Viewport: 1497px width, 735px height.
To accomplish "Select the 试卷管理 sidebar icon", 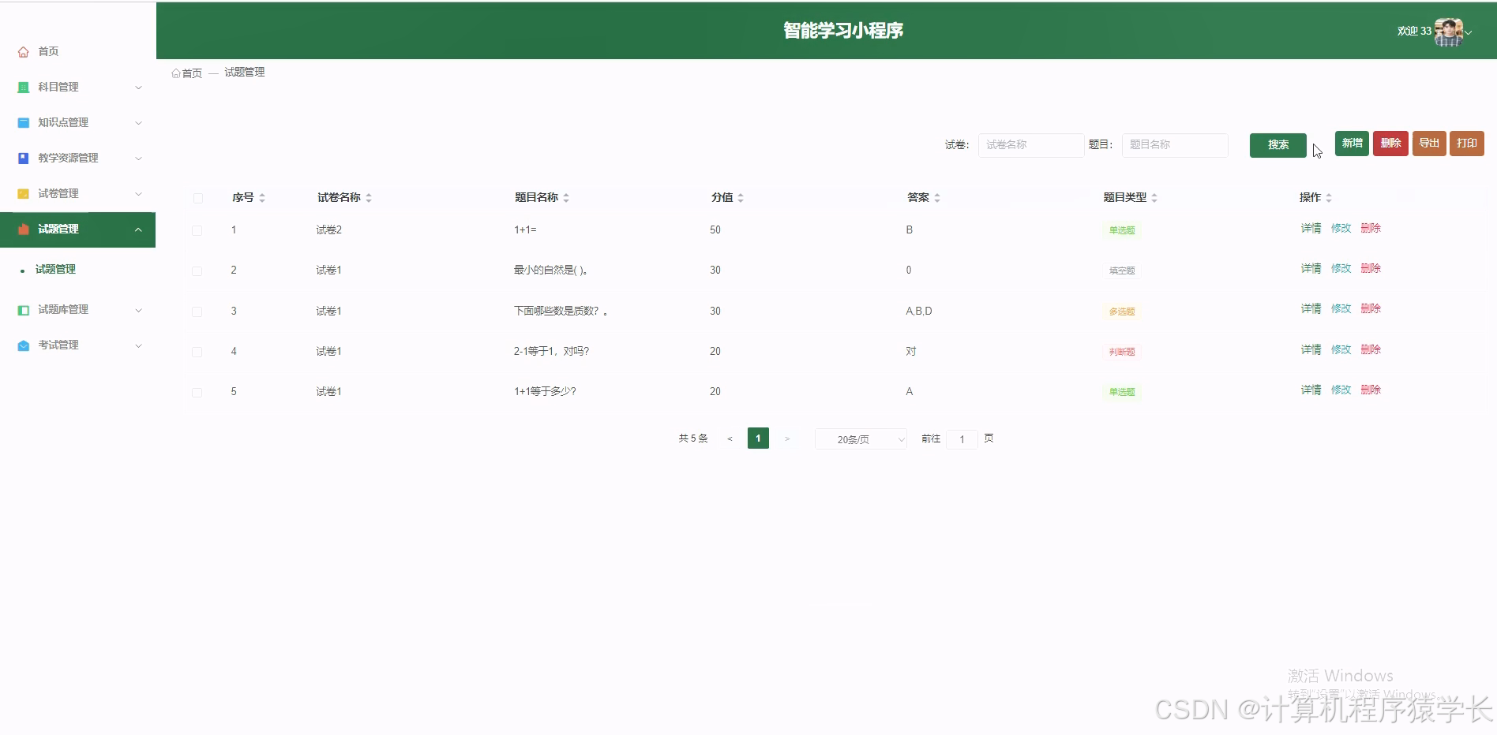I will pyautogui.click(x=23, y=193).
